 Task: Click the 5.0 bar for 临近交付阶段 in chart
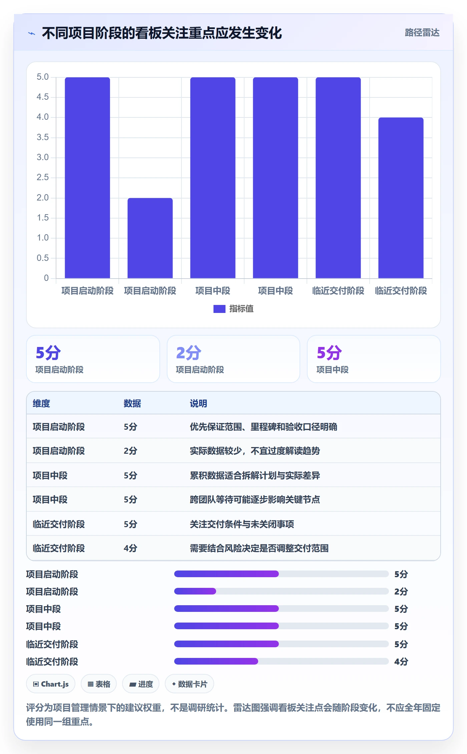click(338, 178)
